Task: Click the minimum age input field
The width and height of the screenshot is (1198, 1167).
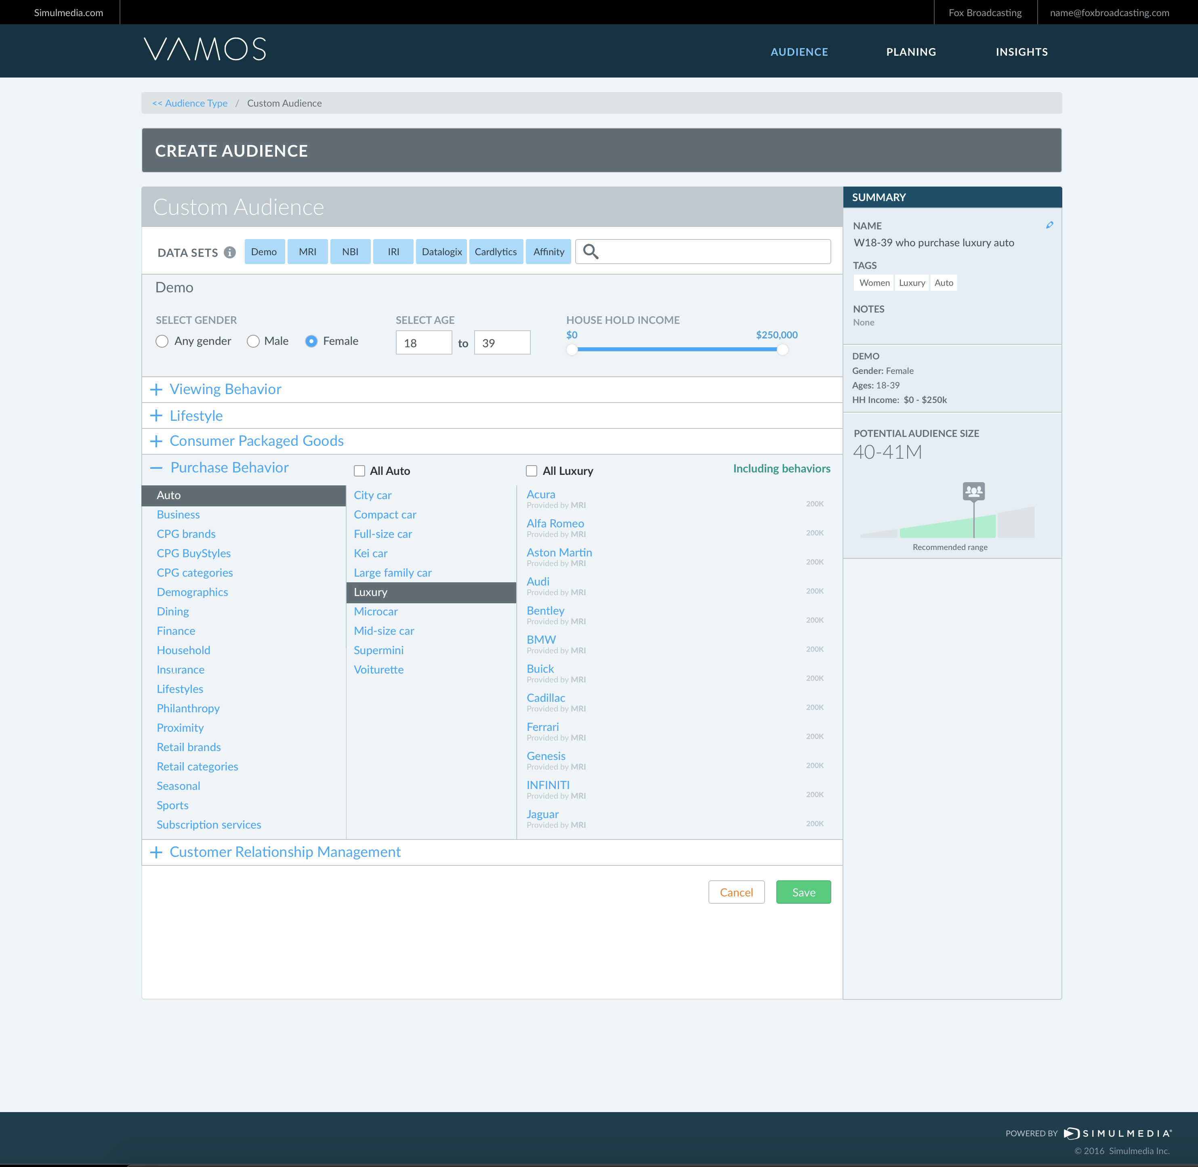Action: (x=424, y=342)
